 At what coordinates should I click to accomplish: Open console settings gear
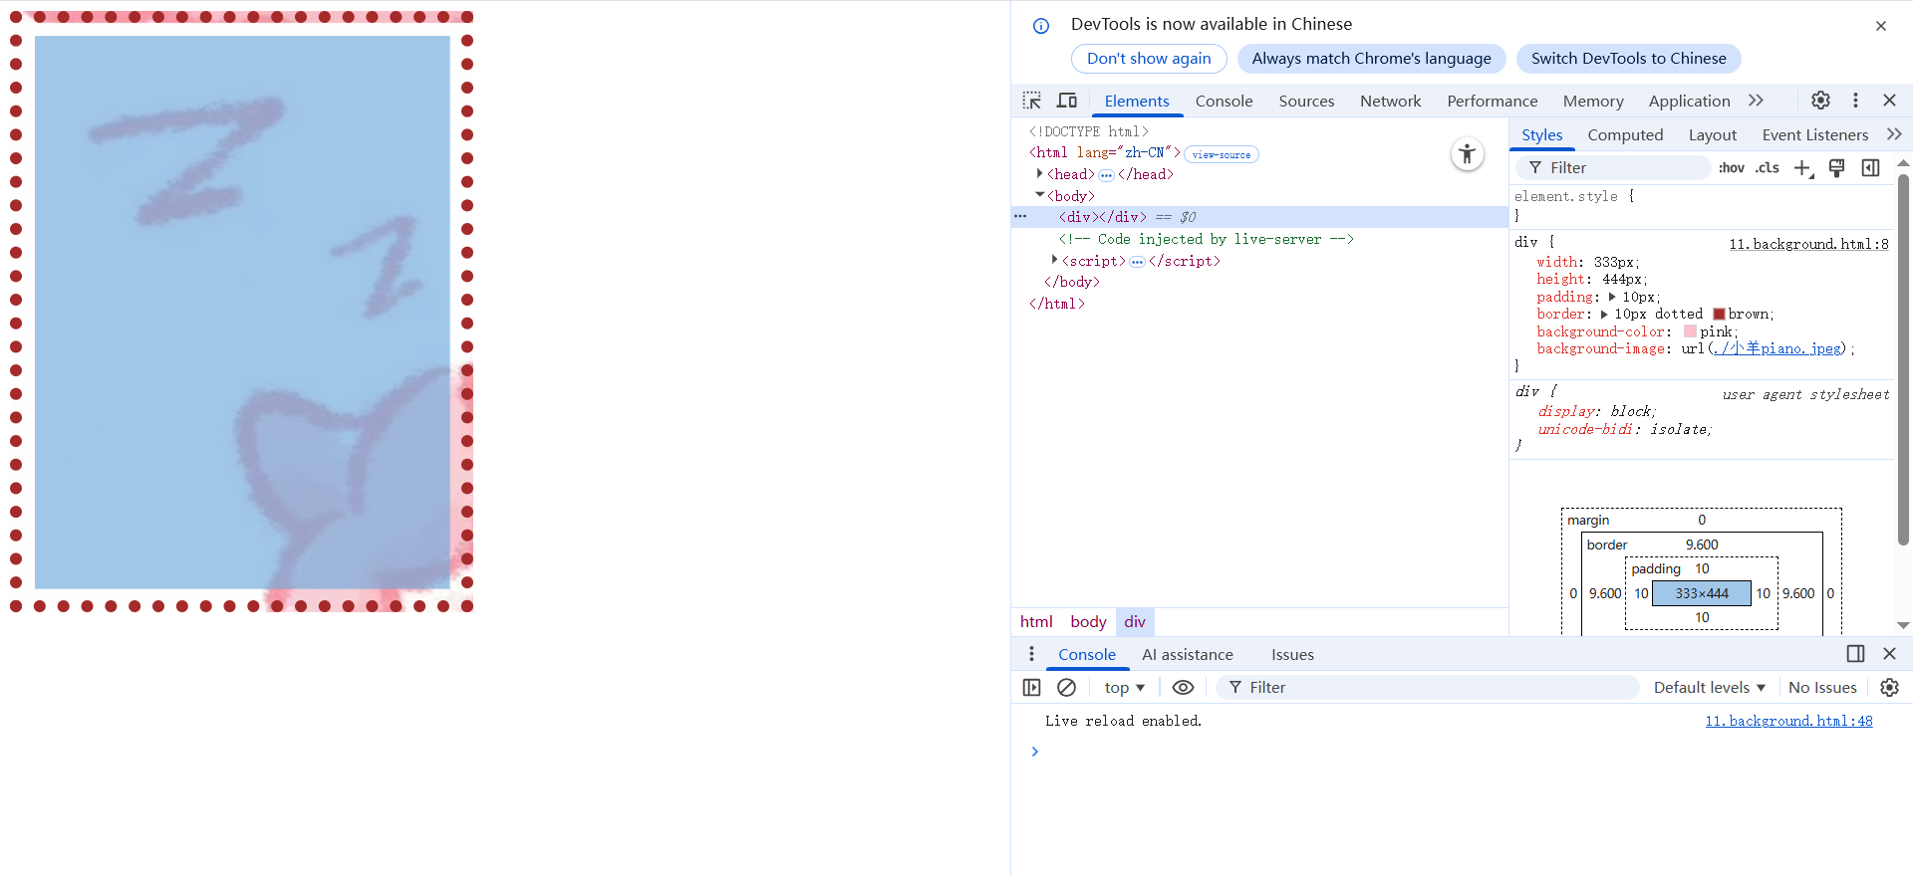click(x=1889, y=688)
